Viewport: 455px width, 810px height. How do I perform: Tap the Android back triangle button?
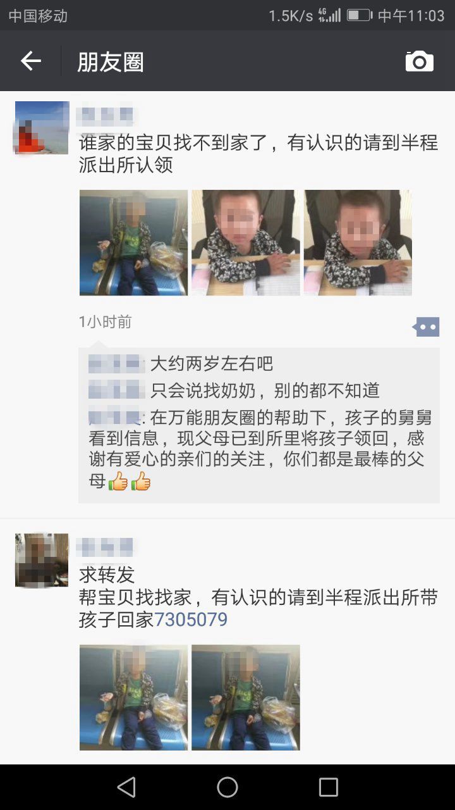click(x=126, y=787)
